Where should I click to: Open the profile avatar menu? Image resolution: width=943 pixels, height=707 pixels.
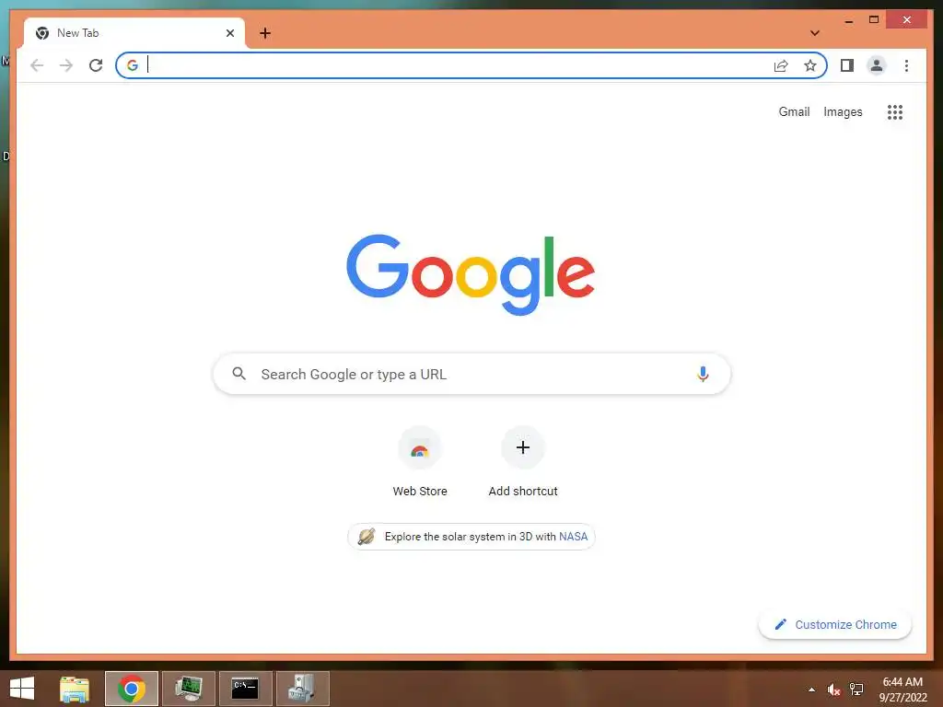click(877, 65)
